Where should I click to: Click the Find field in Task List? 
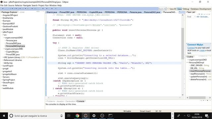point(191,17)
